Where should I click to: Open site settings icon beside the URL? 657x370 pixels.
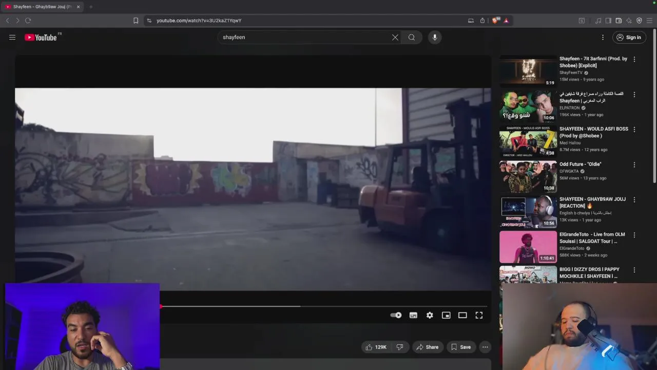tap(149, 21)
